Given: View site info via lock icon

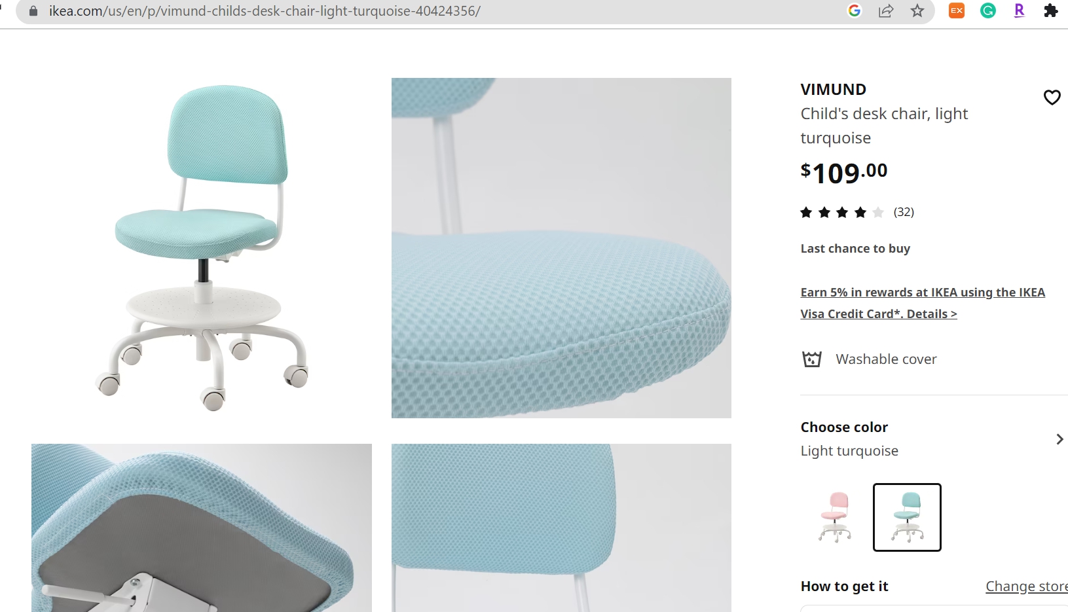Looking at the screenshot, I should pyautogui.click(x=33, y=11).
